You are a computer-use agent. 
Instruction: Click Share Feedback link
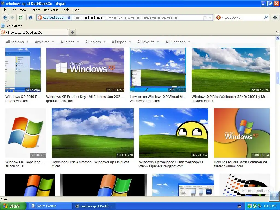256,191
